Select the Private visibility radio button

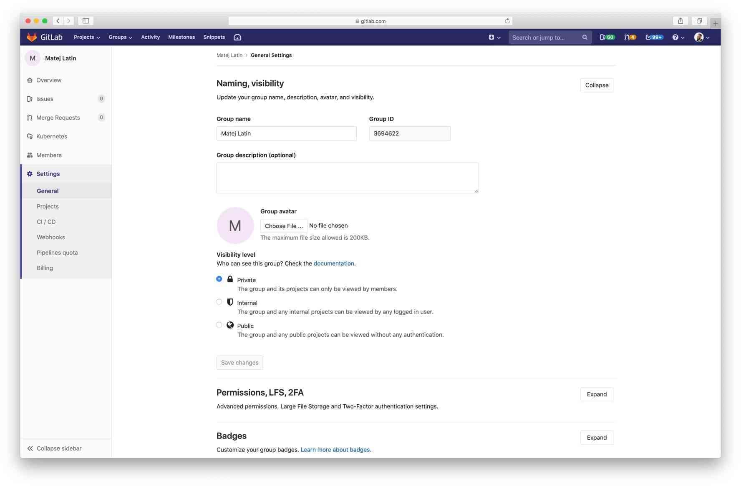pos(219,279)
